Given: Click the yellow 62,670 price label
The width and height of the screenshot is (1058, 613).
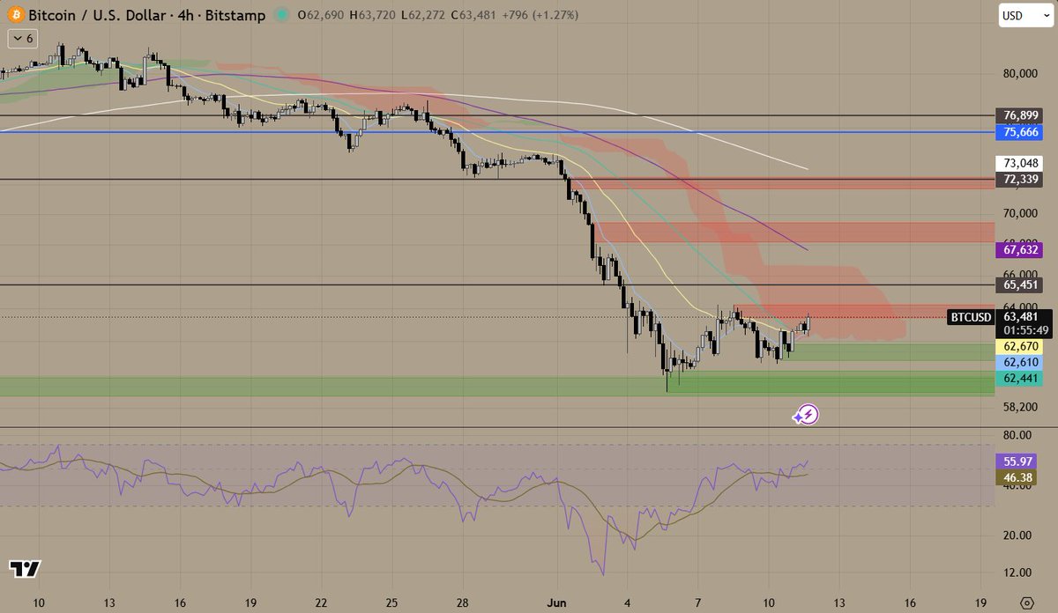Looking at the screenshot, I should tap(1018, 347).
